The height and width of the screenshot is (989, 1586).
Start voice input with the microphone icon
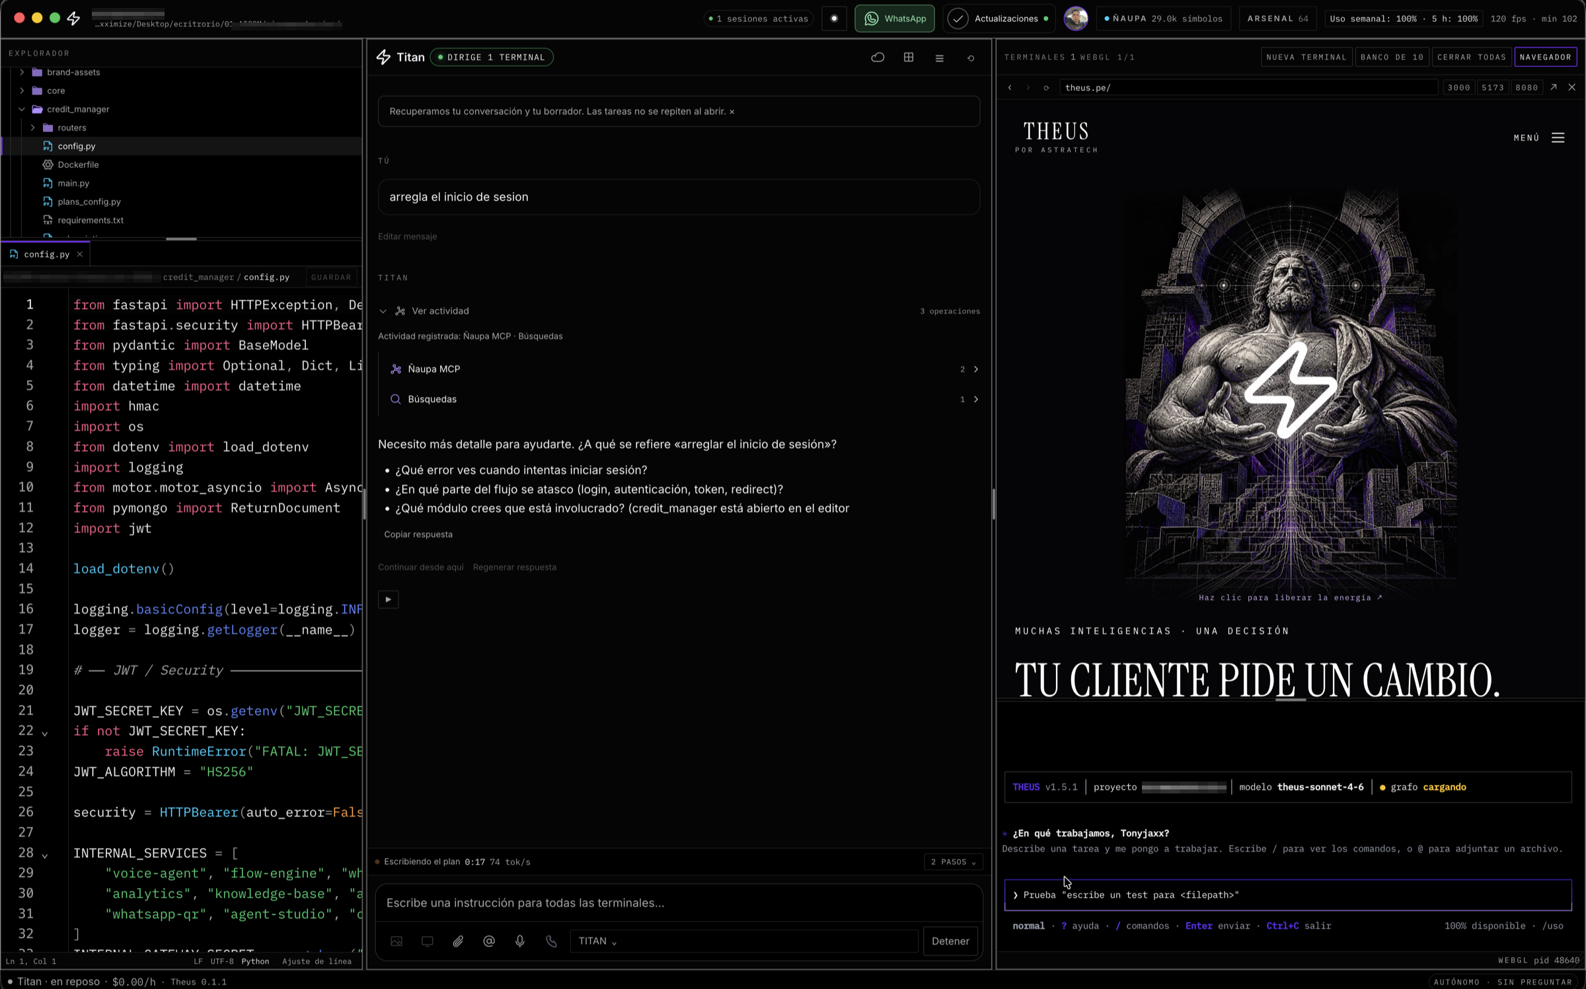coord(520,941)
